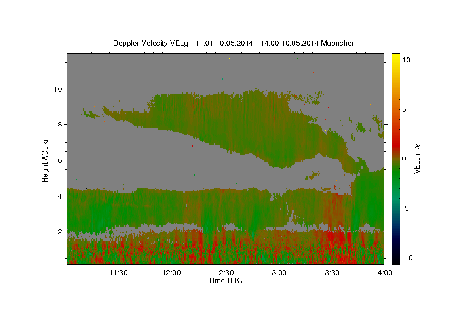Click the 'VELg m/s' colorbar title
This screenshot has height=317, width=475.
pos(417,158)
